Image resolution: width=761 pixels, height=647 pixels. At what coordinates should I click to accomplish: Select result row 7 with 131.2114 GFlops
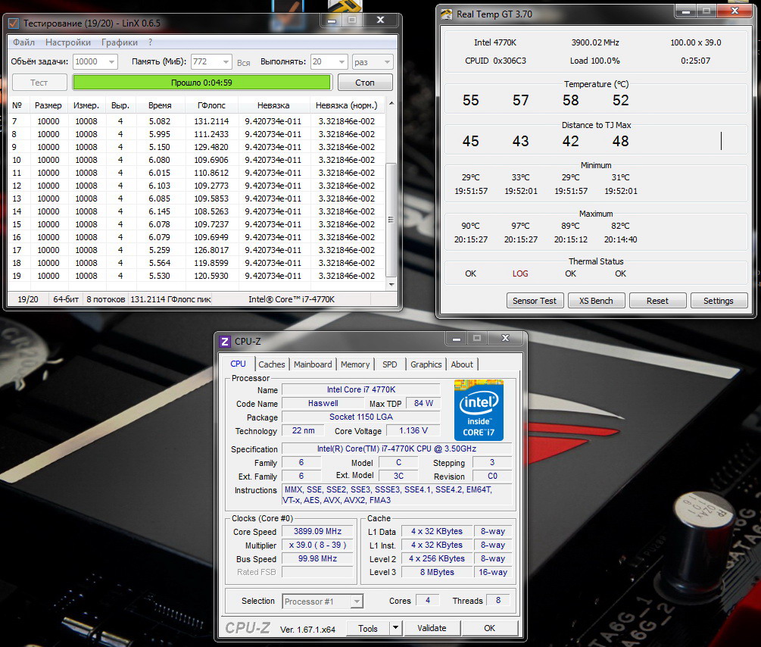click(197, 121)
